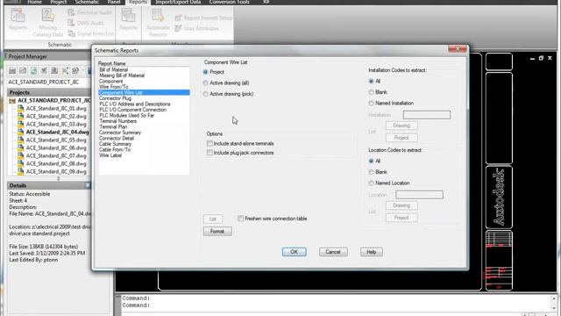Select PLC I/O Address and Descriptions
Image resolution: width=561 pixels, height=316 pixels.
[135, 104]
